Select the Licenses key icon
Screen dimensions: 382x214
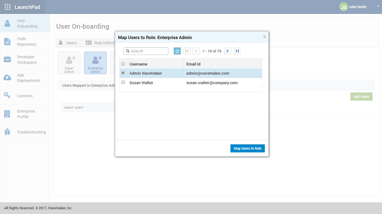click(x=7, y=96)
